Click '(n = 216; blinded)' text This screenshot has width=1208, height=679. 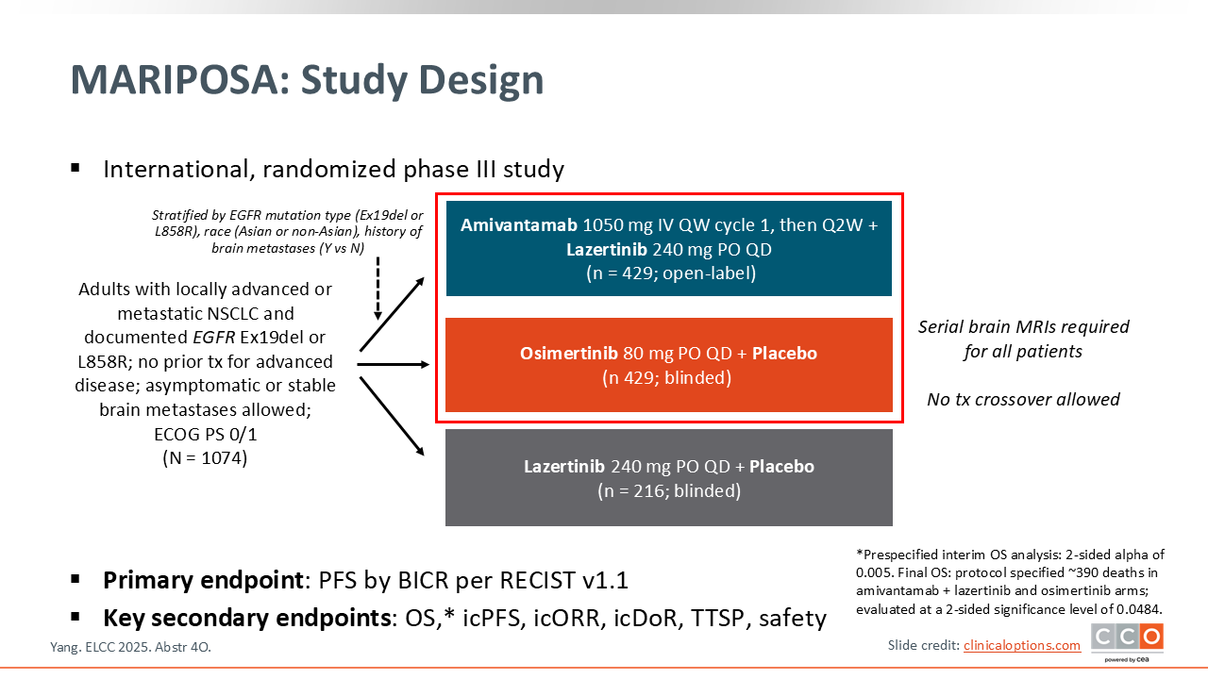pos(668,490)
